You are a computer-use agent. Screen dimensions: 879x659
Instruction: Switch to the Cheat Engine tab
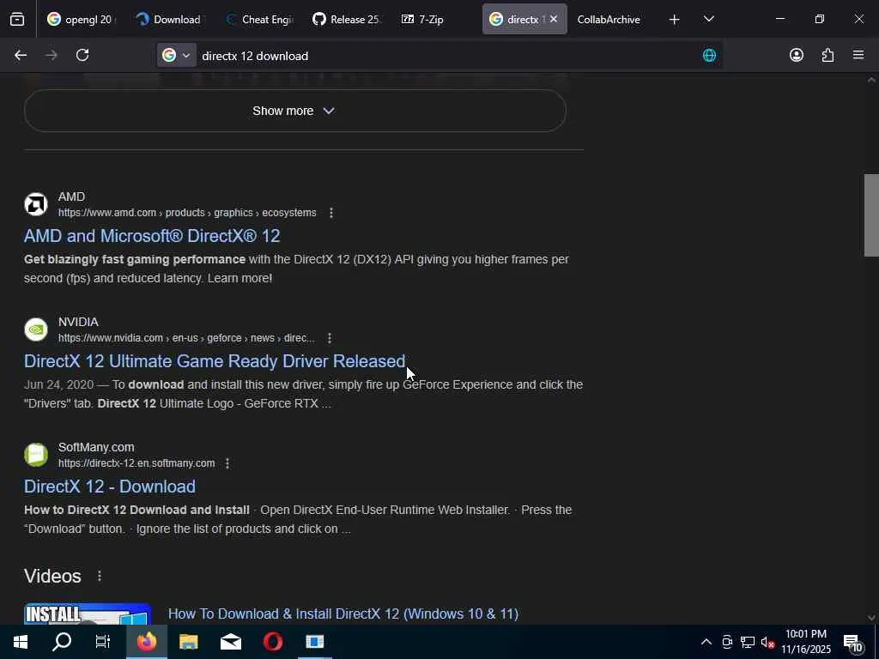(x=259, y=20)
